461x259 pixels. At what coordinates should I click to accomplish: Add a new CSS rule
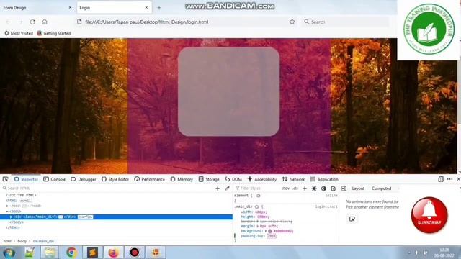(x=305, y=188)
